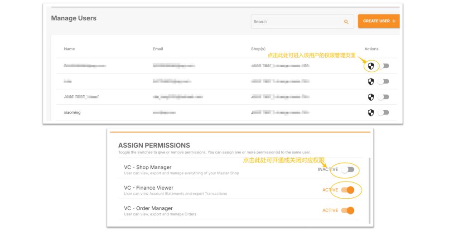Click the orange search magnifier icon
Image resolution: width=464 pixels, height=231 pixels.
[x=346, y=22]
